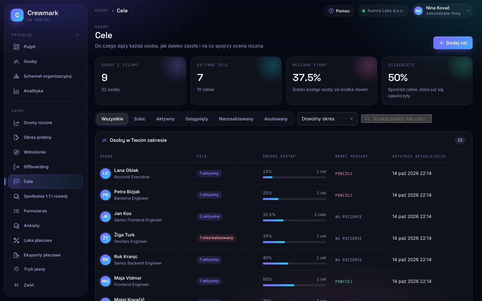Click the Pomoc question mark icon

pyautogui.click(x=331, y=11)
